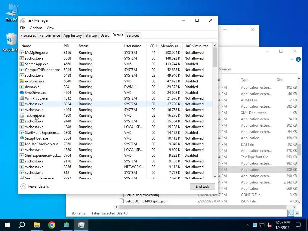This screenshot has height=231, width=308.
Task: Click the End task button
Action: pos(202,186)
